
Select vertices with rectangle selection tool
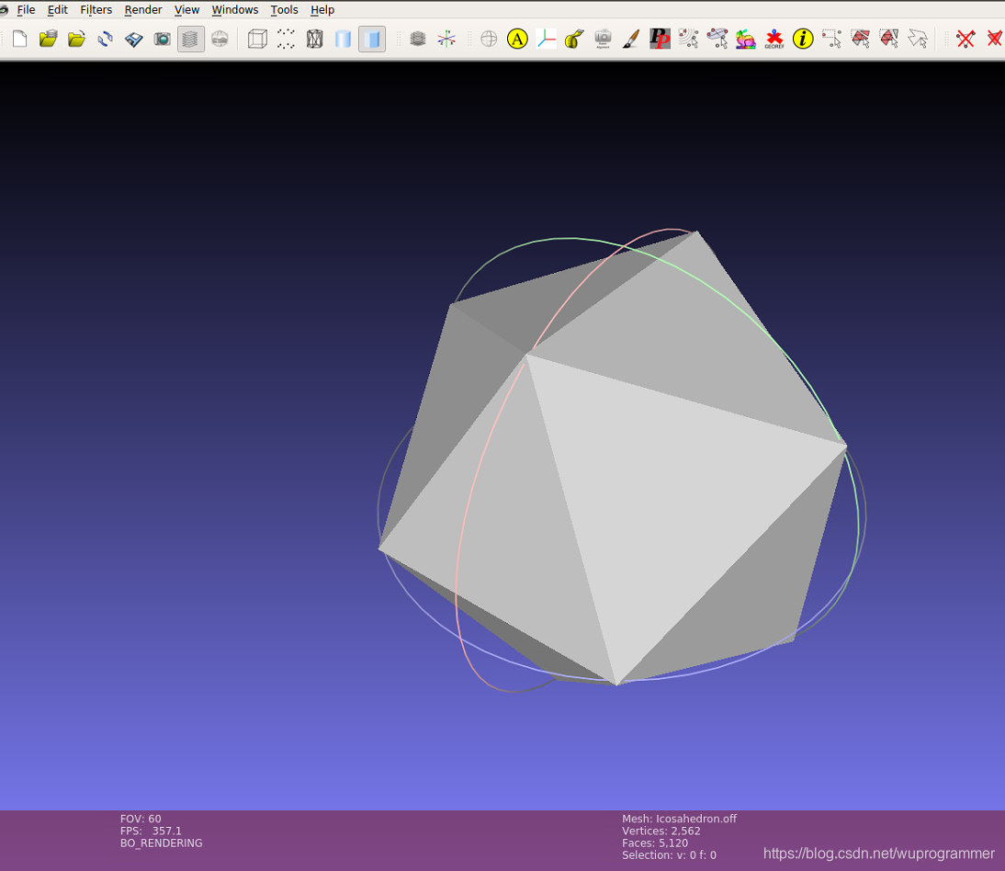click(x=832, y=40)
